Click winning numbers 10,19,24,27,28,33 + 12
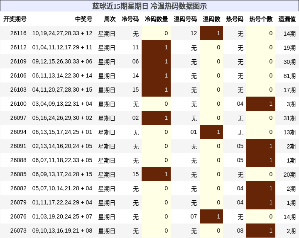 [x=62, y=33]
